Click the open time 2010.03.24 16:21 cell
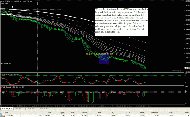190x117 pixels. tap(45, 116)
